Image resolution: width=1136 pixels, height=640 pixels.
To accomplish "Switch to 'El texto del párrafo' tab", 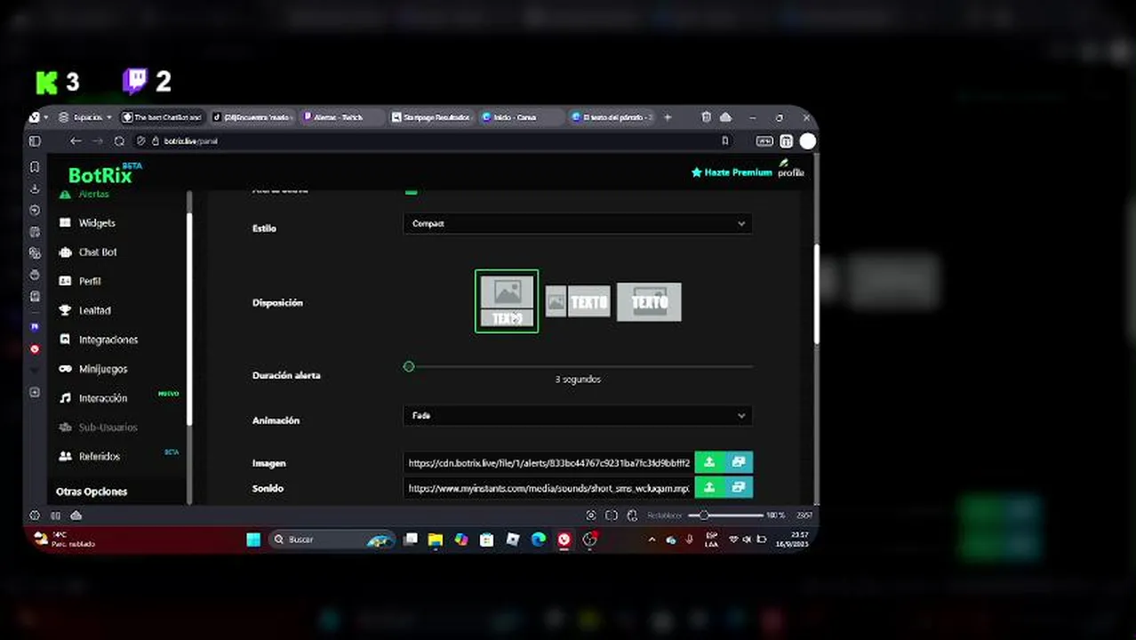I will (612, 117).
